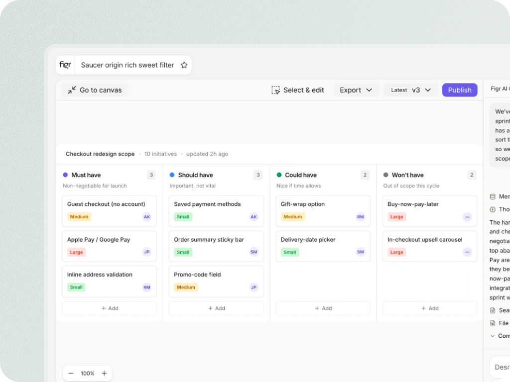The image size is (510, 382).
Task: Open the Promo-code field card
Action: click(x=216, y=282)
